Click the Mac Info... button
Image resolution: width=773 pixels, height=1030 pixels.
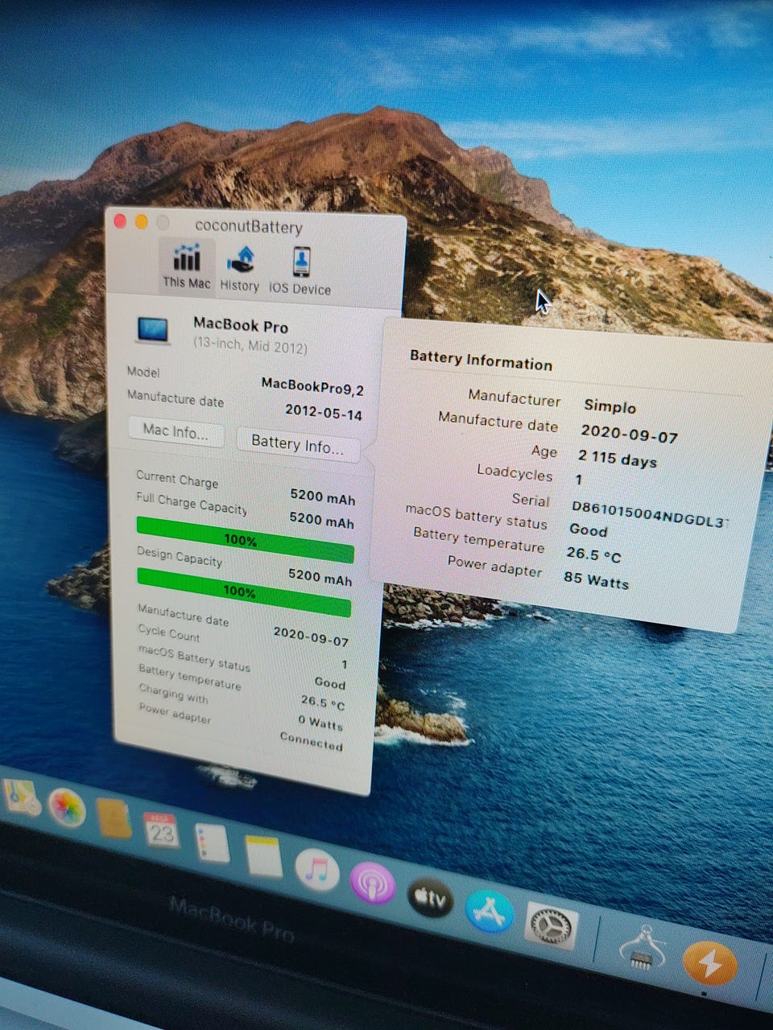click(x=176, y=431)
